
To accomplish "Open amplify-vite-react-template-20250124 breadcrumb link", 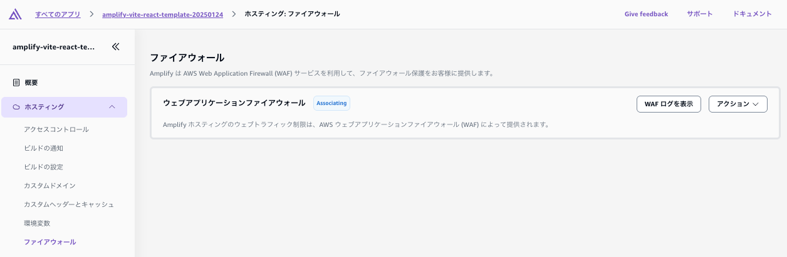I will click(162, 14).
